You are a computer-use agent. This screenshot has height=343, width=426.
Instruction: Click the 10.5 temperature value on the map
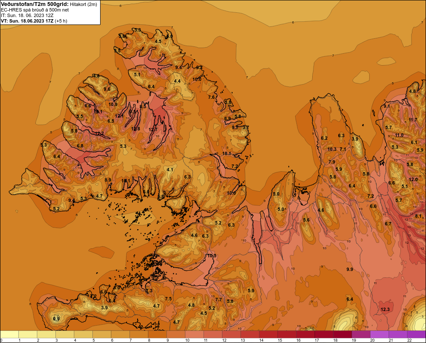point(212,256)
